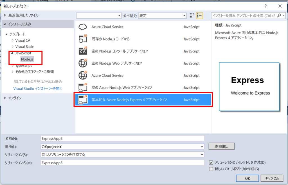This screenshot has width=288, height=185.
Task: Switch to small icons grid view
Action: 192,15
